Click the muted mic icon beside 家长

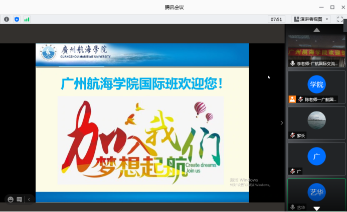click(x=292, y=135)
